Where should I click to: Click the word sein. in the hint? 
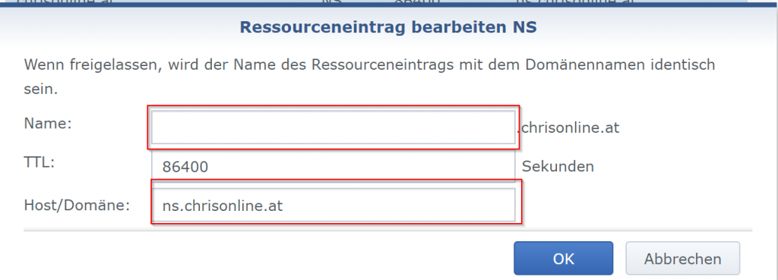(41, 90)
